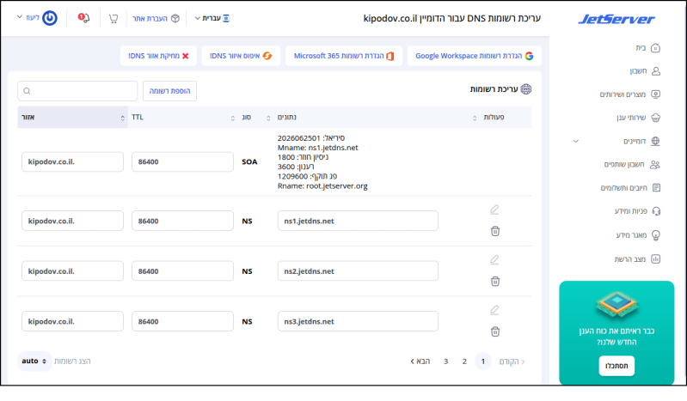Open the user account menu with power icon
Screen dimensions: 687x401
38,18
